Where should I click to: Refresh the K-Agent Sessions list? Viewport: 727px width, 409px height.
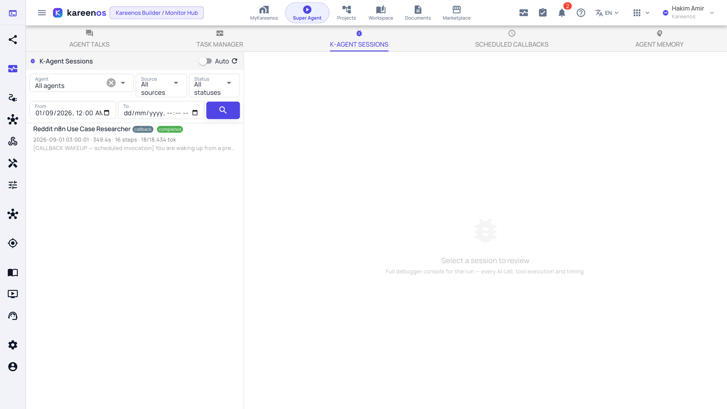[235, 61]
